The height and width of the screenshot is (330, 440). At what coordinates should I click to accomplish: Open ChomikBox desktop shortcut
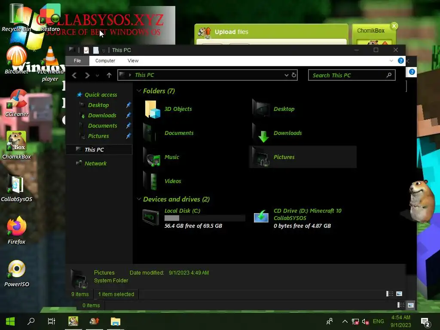click(x=17, y=145)
